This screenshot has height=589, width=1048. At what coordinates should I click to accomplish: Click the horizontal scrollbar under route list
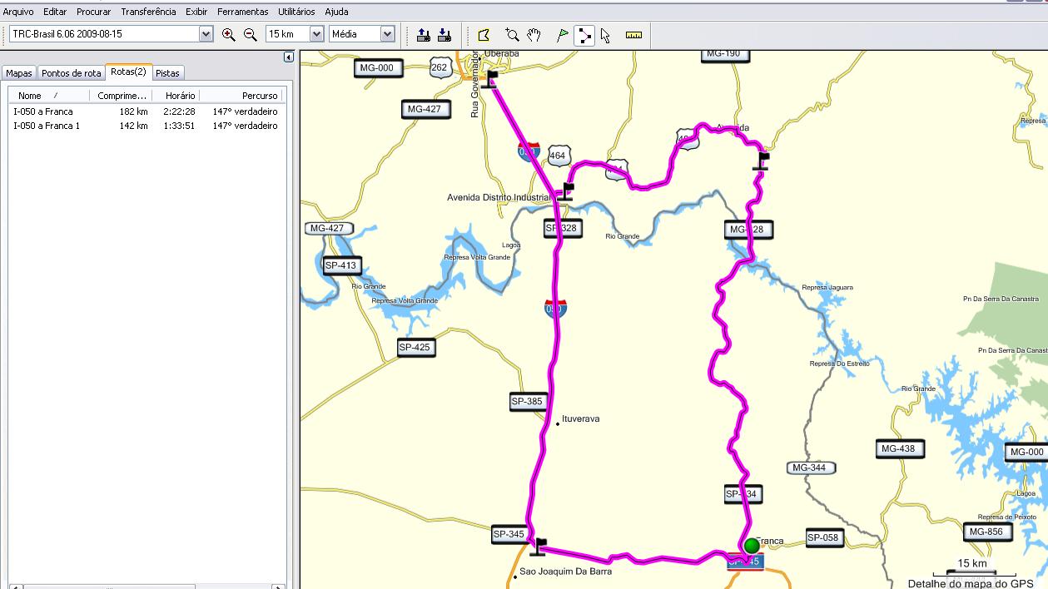point(108,587)
